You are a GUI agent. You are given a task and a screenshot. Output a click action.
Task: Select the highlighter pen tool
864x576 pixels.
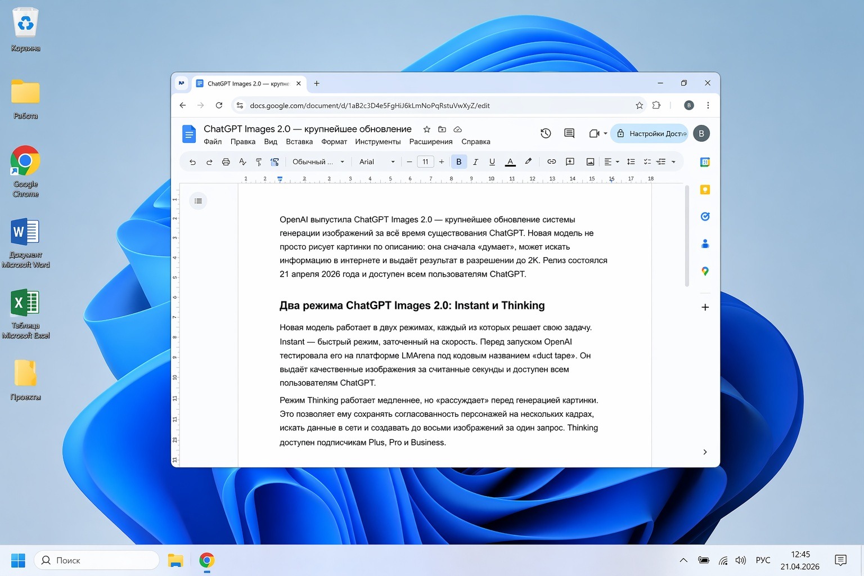point(528,162)
